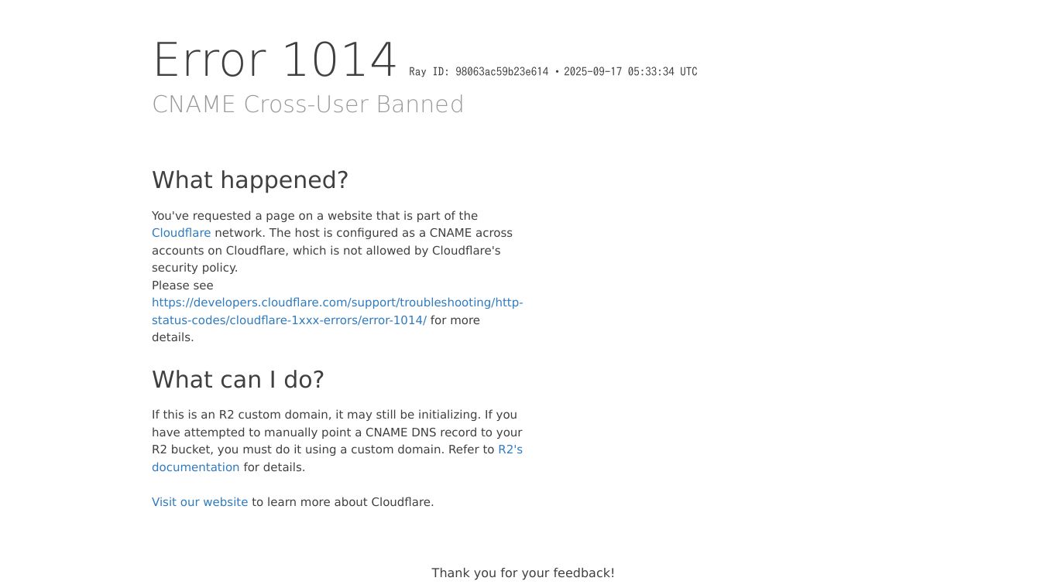This screenshot has width=1047, height=588.
Task: Click the text 'to learn more about Cloudflare.'
Action: click(343, 502)
